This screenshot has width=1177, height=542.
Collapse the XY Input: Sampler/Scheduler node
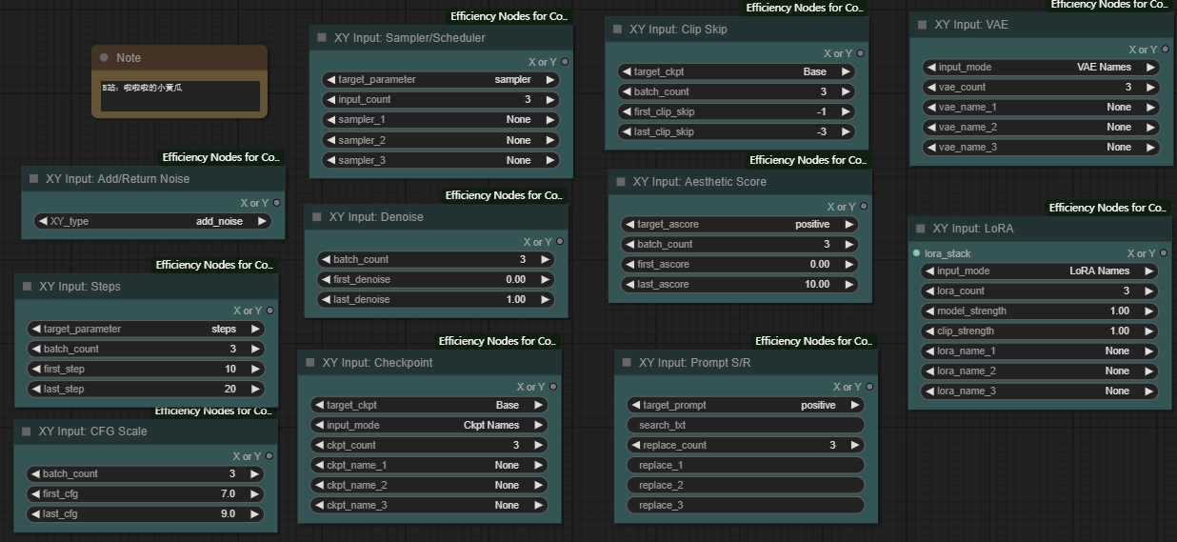322,38
